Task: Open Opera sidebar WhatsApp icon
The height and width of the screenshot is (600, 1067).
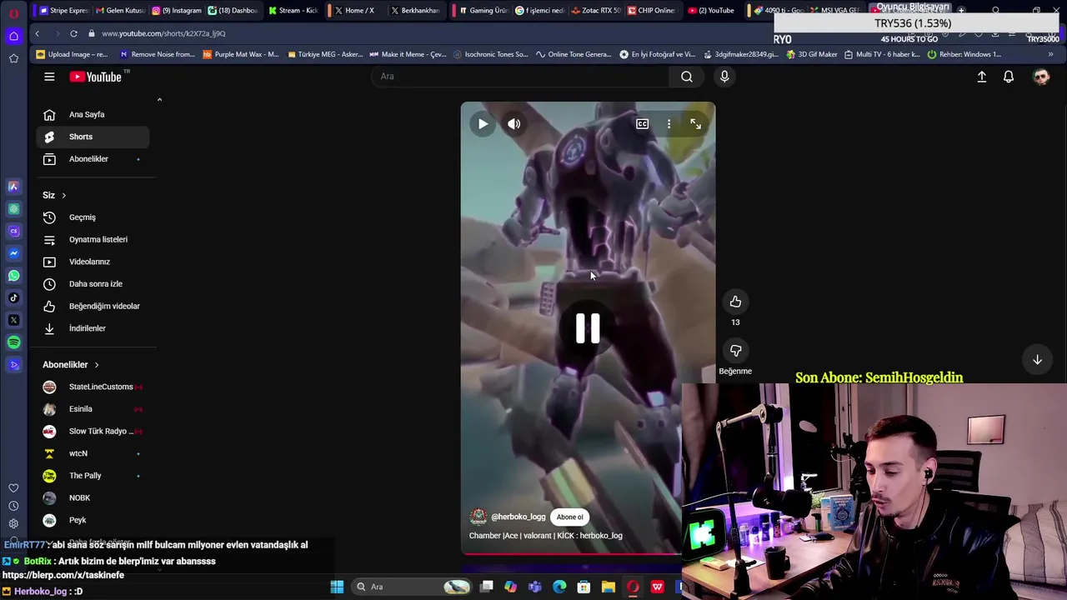Action: pyautogui.click(x=13, y=276)
